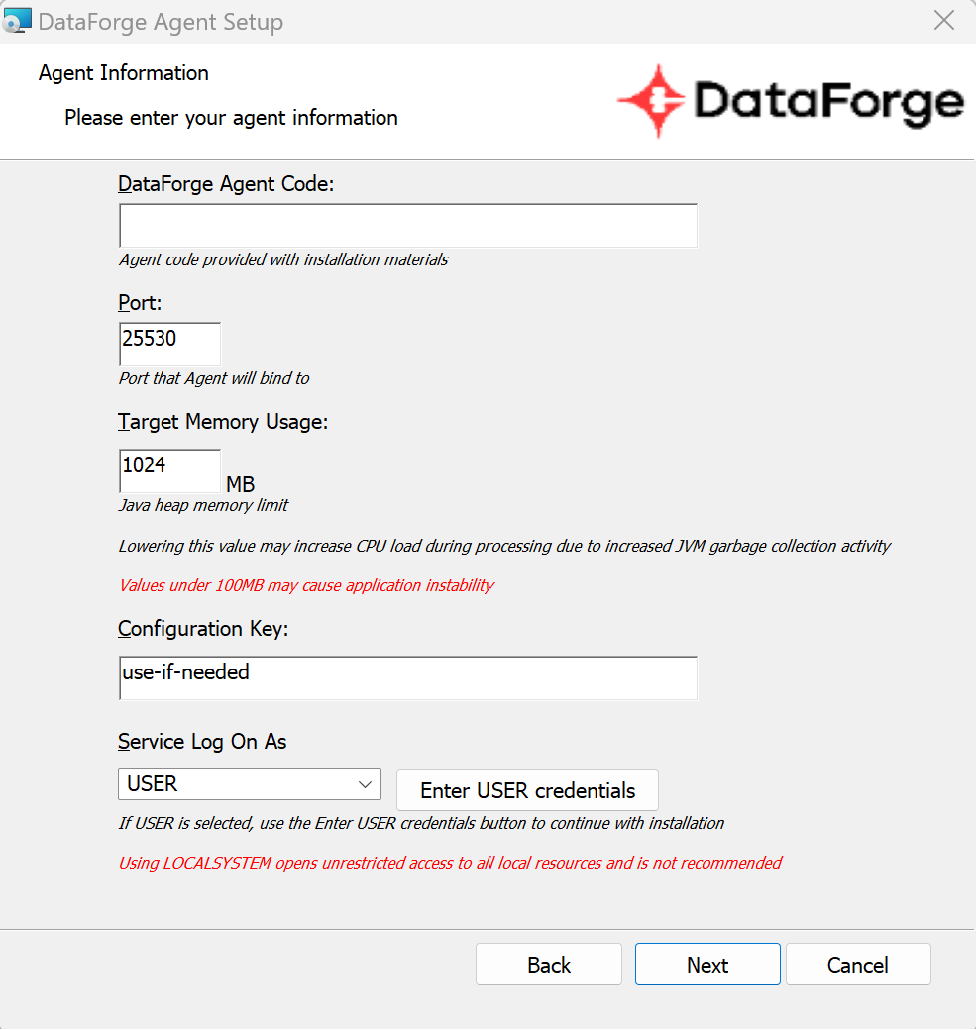Click the installer icon in title bar
Screen dimensions: 977x1030
(17, 21)
